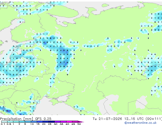Pick the 0.1–0.5 mm legend swatch

4,122
